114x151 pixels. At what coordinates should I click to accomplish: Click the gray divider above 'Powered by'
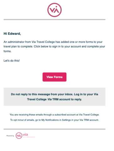(x=54, y=129)
